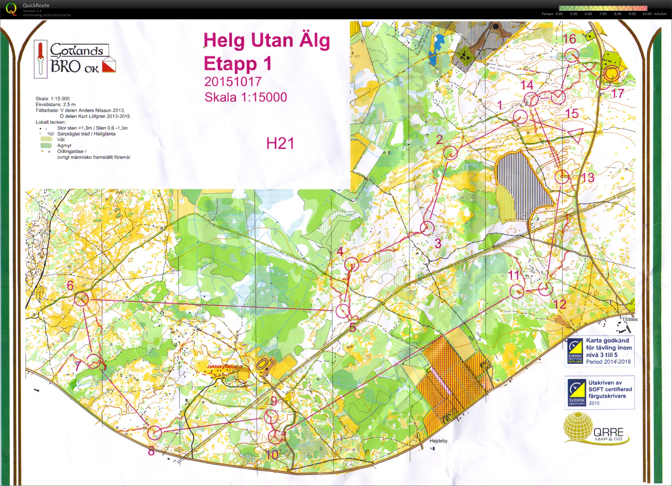Click control circle 5

[x=343, y=311]
